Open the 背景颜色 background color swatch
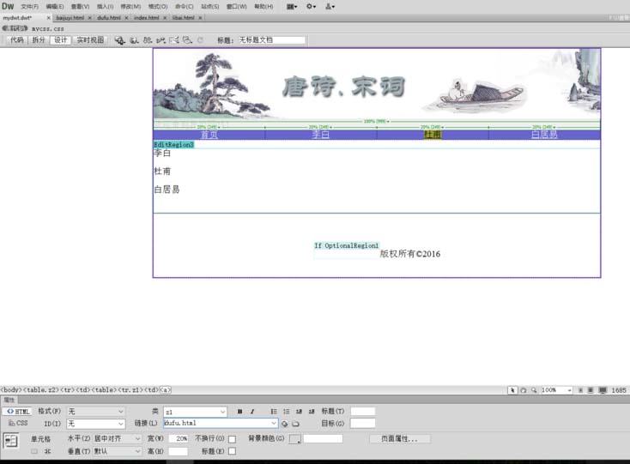This screenshot has width=630, height=464. click(294, 439)
